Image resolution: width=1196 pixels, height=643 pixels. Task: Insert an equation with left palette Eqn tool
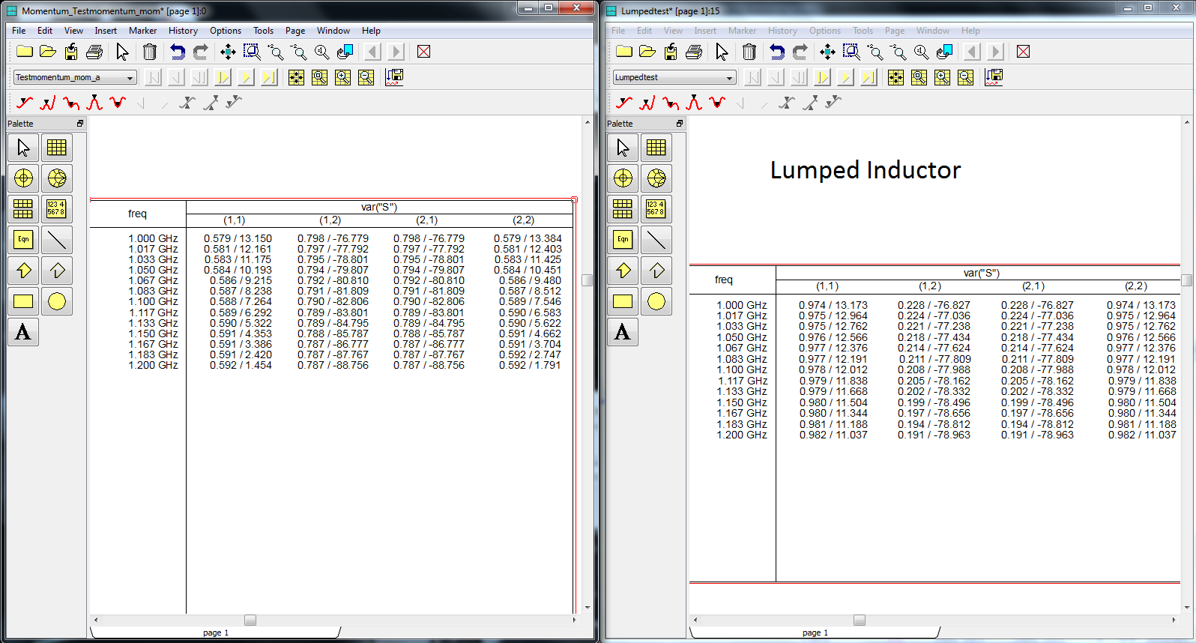point(23,240)
